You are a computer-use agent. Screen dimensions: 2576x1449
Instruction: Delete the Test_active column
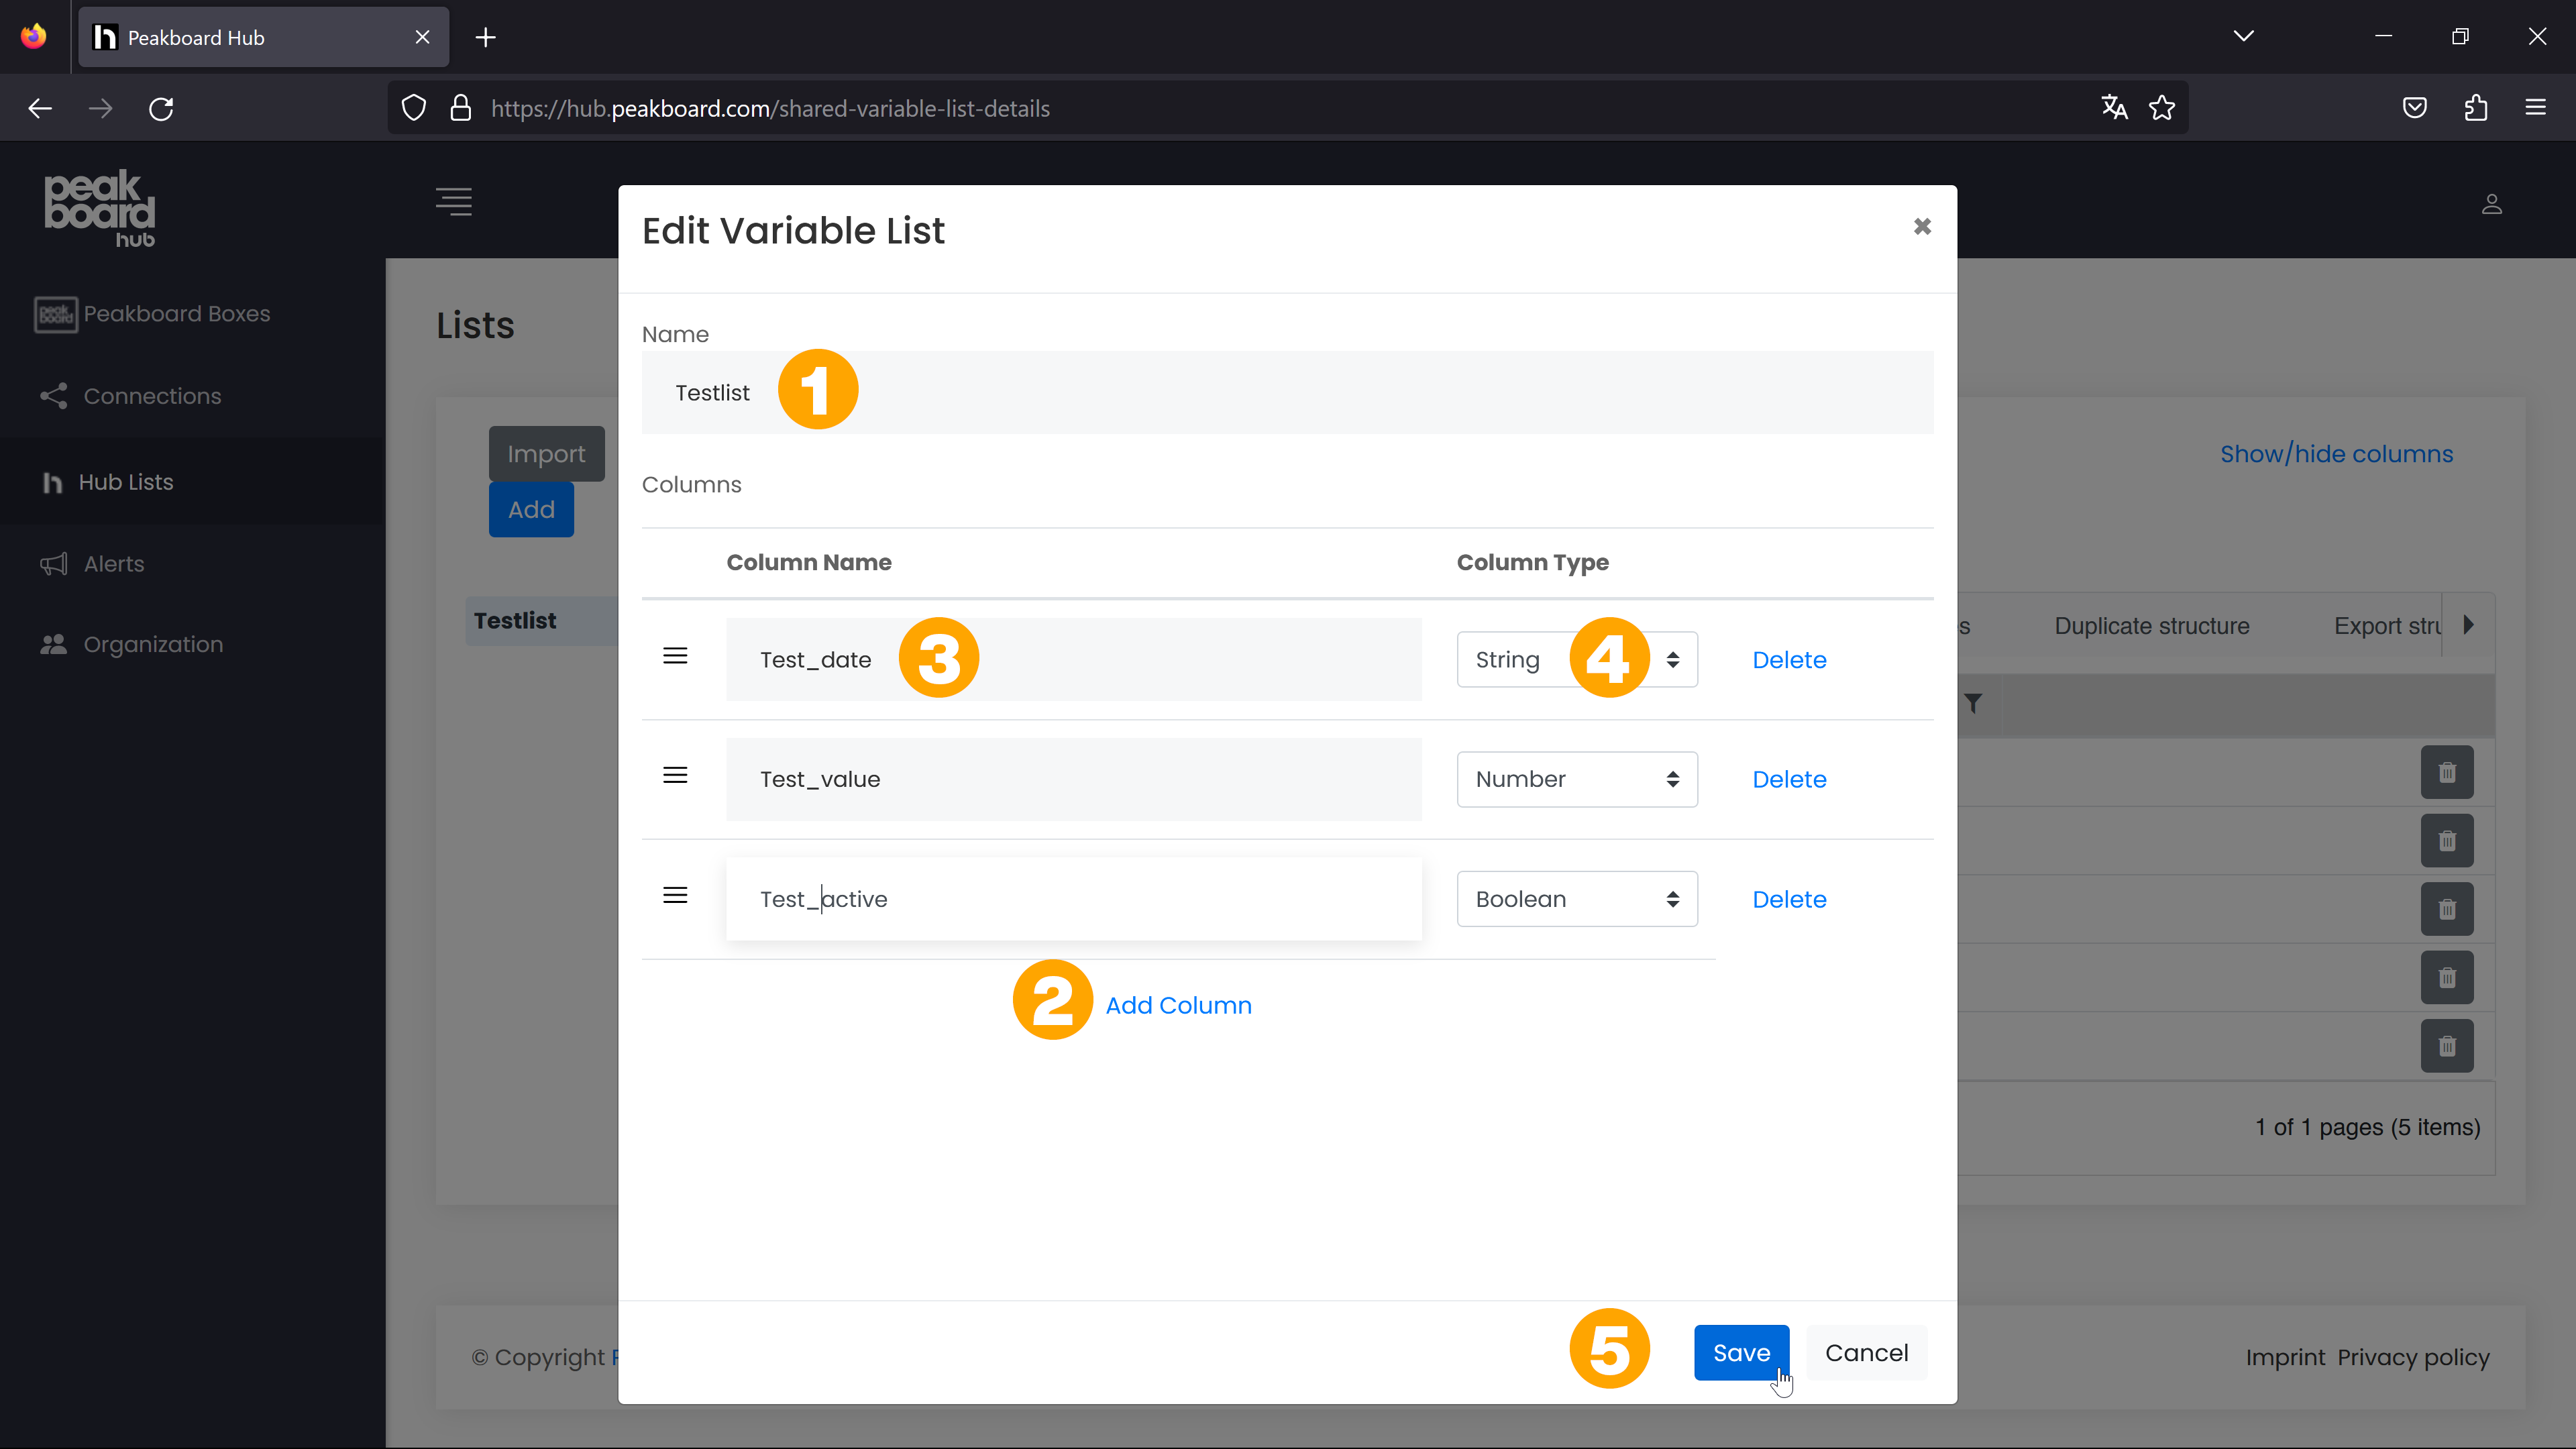pos(1789,899)
